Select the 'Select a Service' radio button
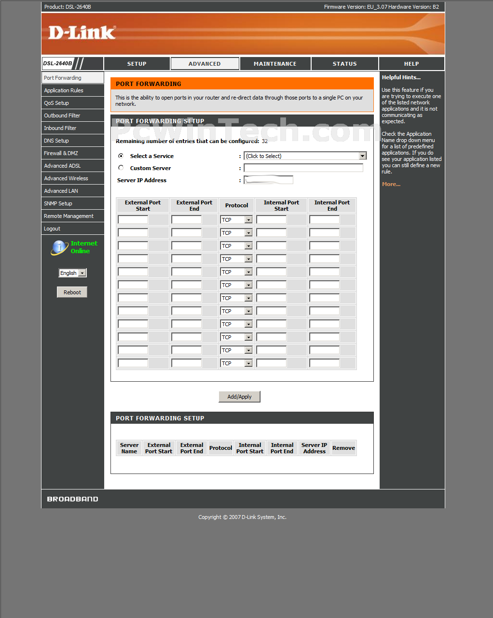This screenshot has width=493, height=618. tap(121, 156)
